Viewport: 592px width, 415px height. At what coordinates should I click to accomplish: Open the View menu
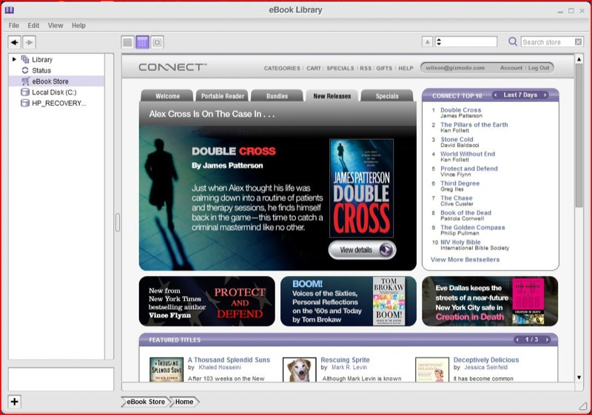tap(55, 26)
